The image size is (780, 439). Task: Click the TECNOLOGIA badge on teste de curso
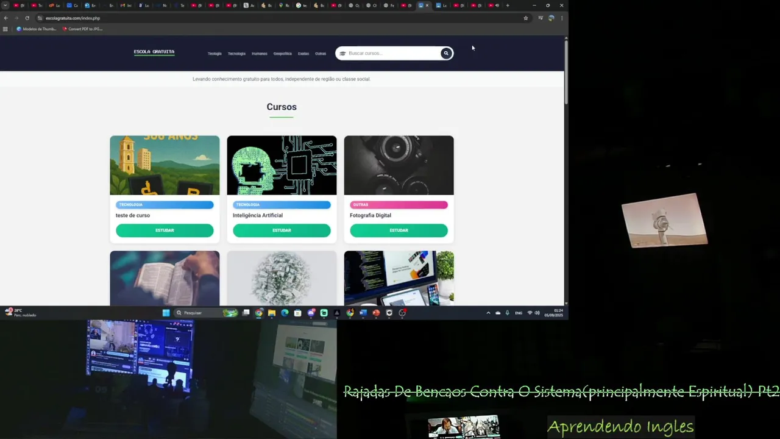[x=165, y=205]
